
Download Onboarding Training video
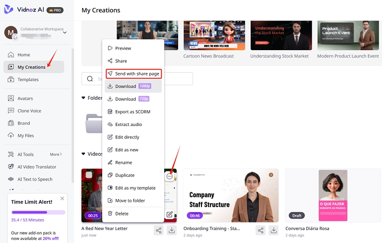pyautogui.click(x=274, y=230)
